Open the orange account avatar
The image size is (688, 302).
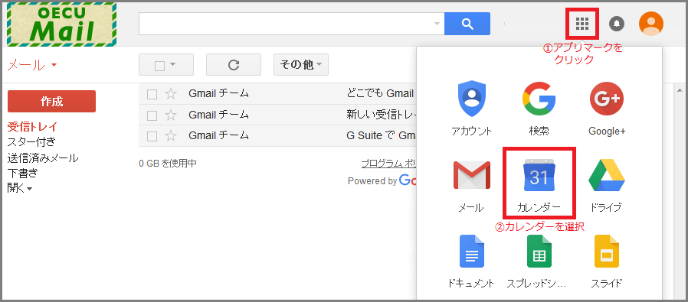pos(651,23)
